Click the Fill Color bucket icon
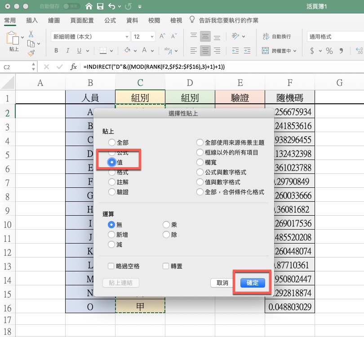The height and width of the screenshot is (337, 364). 127,50
